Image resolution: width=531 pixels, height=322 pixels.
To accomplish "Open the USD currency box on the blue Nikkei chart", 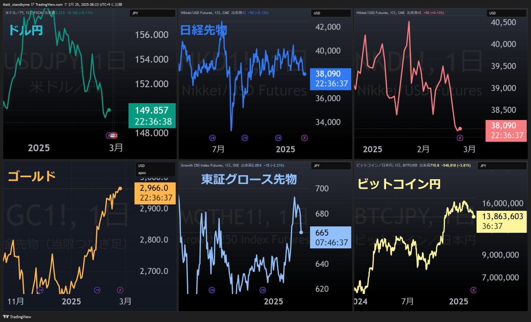I will click(331, 13).
